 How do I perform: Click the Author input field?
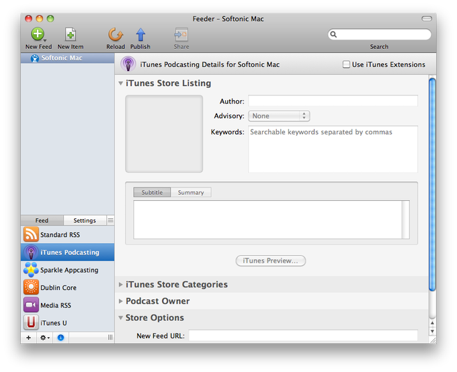[333, 101]
